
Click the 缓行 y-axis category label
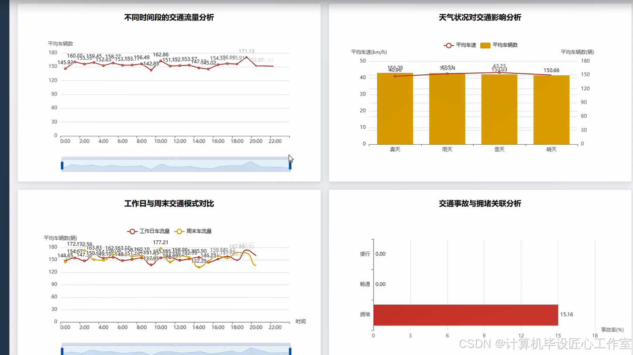click(365, 254)
